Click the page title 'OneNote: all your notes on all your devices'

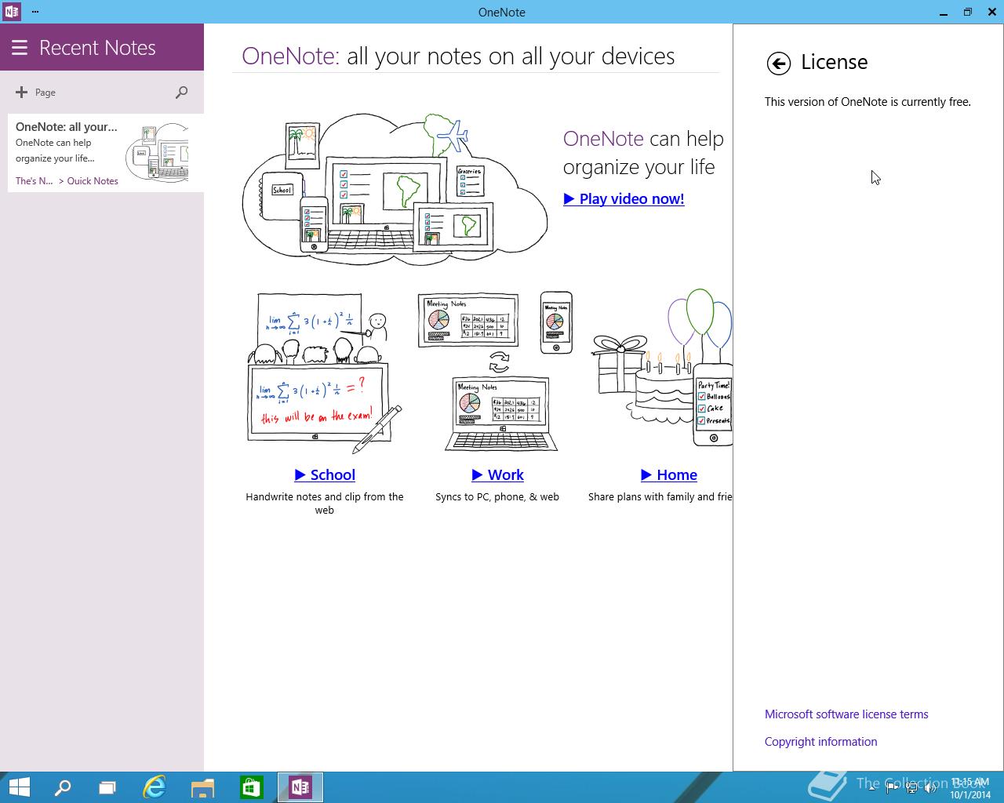coord(458,56)
